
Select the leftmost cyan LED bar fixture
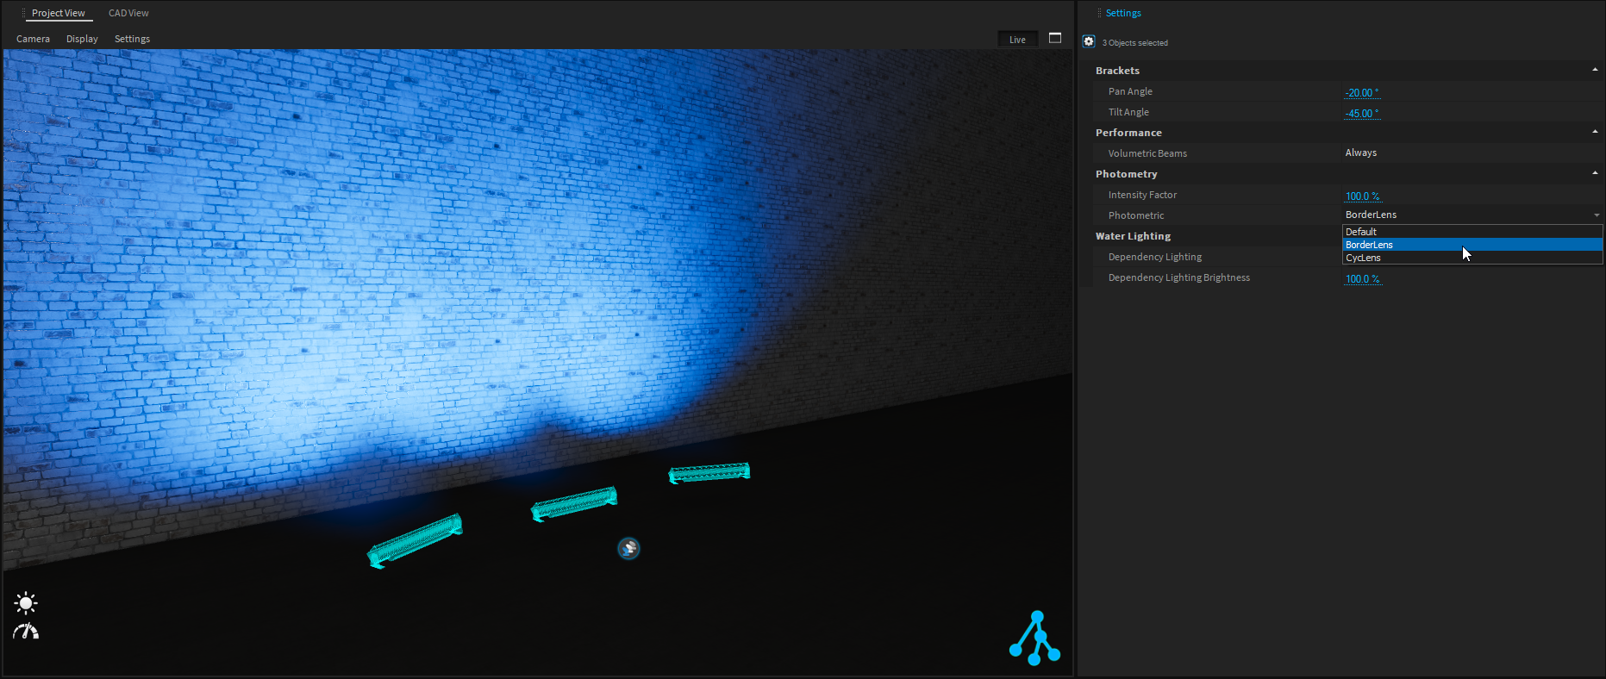[416, 540]
